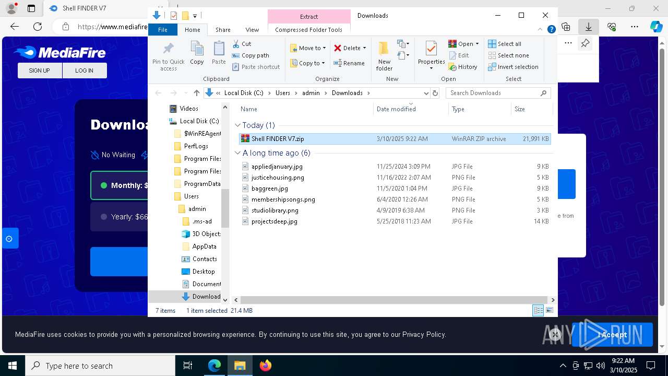Viewport: 668px width, 376px height.
Task: Open Explorer Help icon
Action: coord(551,30)
